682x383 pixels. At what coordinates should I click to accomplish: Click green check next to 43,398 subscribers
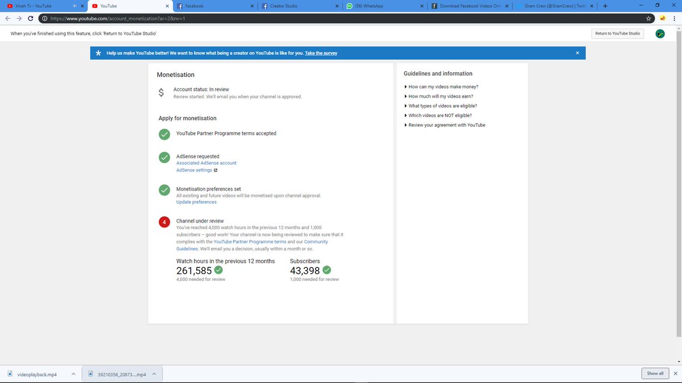coord(327,270)
